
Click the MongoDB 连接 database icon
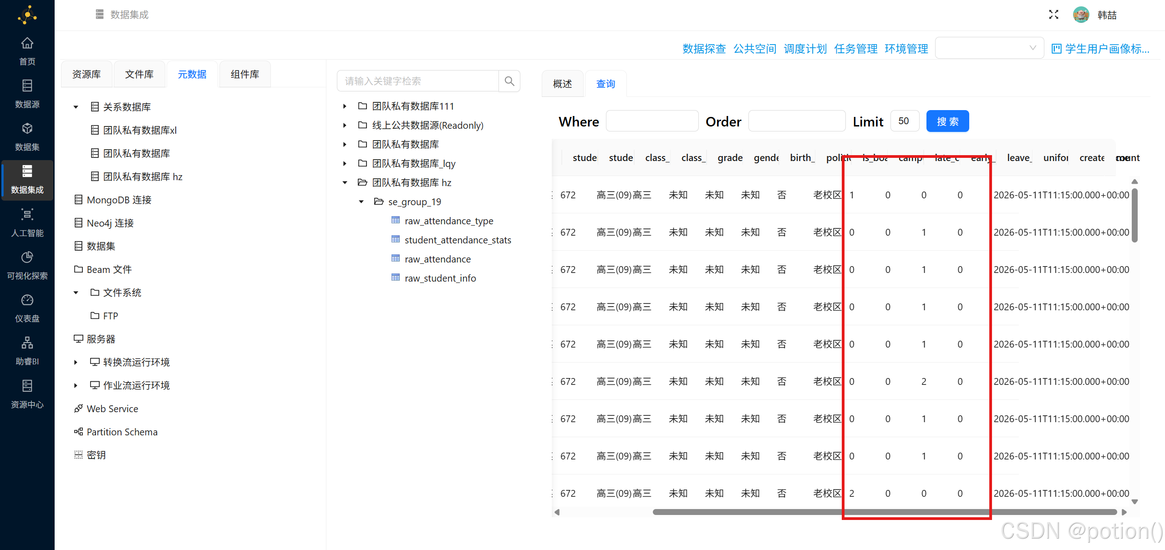(x=78, y=200)
